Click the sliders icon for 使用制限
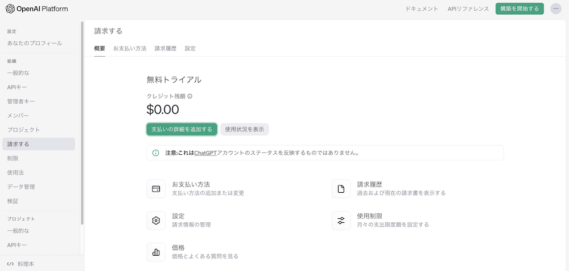Image resolution: width=569 pixels, height=271 pixels. (341, 221)
